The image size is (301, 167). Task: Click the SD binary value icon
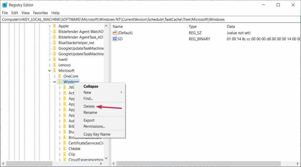click(115, 39)
